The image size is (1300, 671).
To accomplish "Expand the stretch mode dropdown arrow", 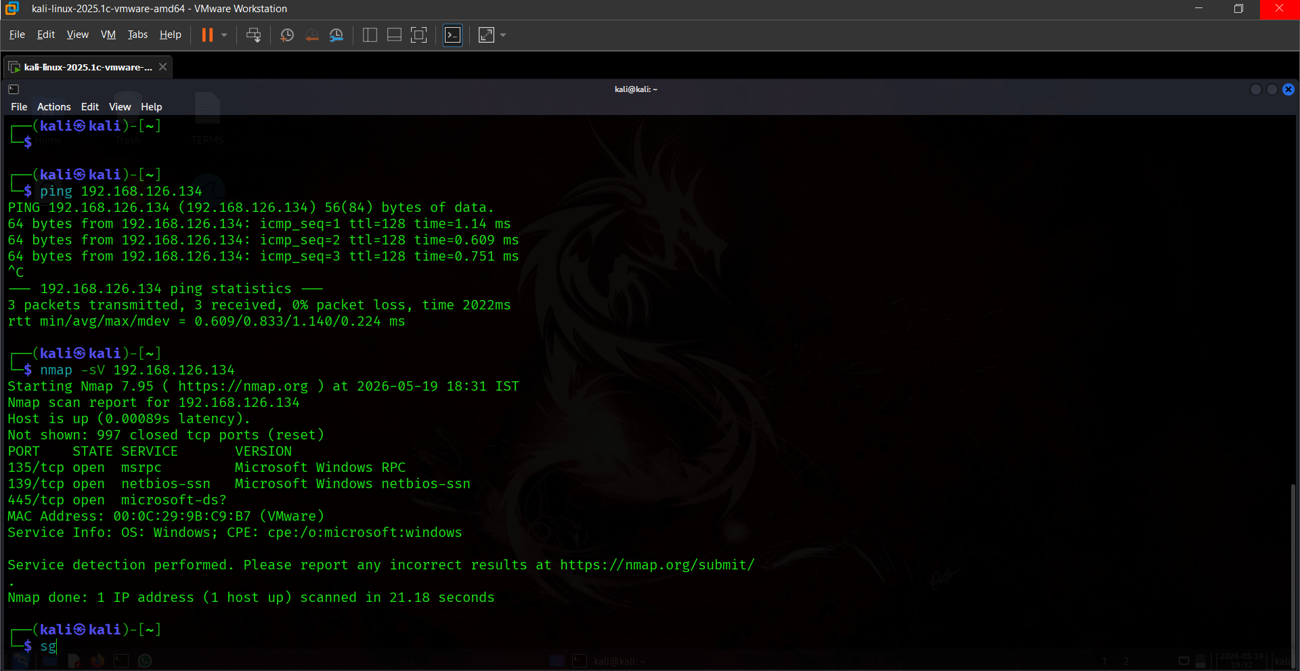I will pyautogui.click(x=503, y=35).
